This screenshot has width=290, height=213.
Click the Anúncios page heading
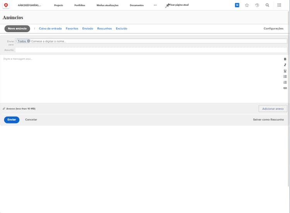coord(13,17)
